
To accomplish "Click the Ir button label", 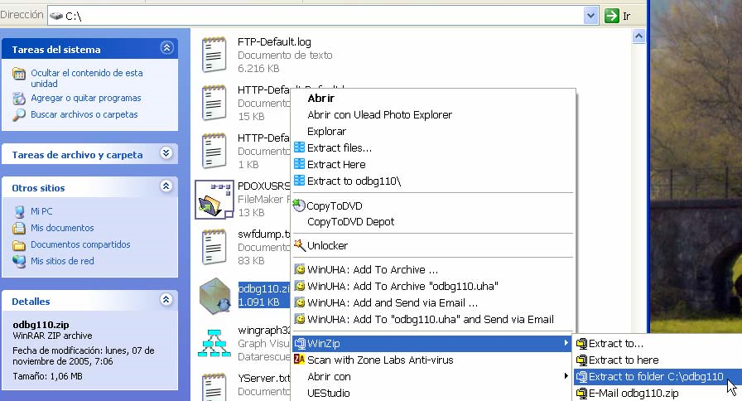I will tap(627, 16).
